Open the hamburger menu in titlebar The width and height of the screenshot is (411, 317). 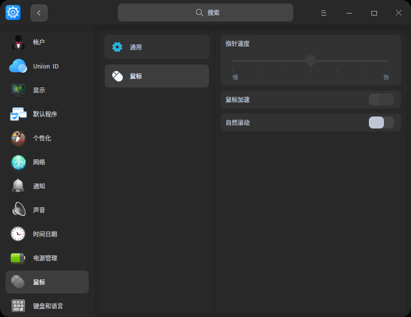323,12
